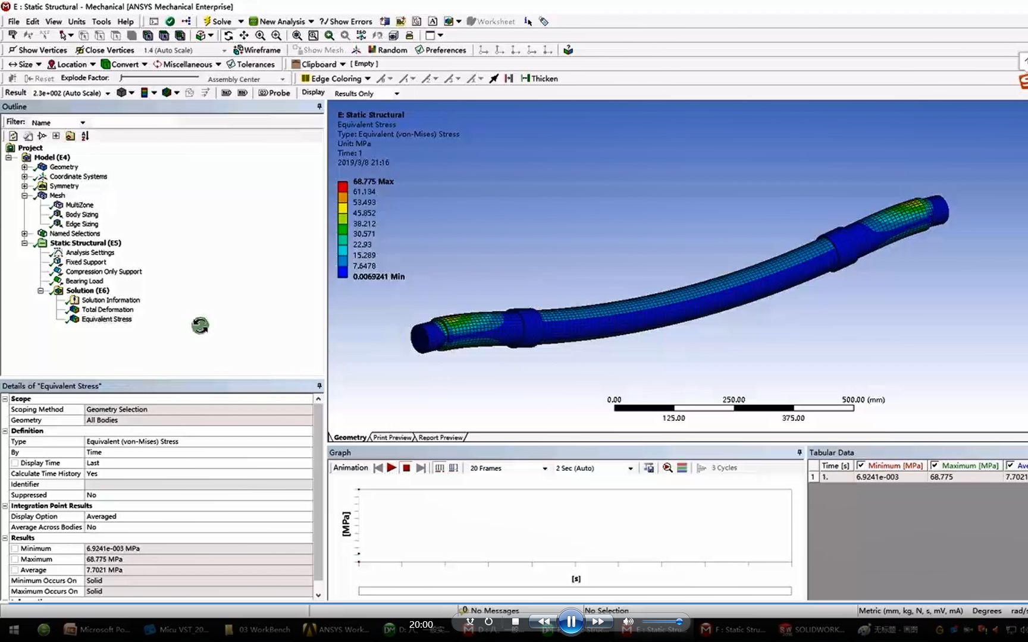Open the Edit menu

[33, 21]
